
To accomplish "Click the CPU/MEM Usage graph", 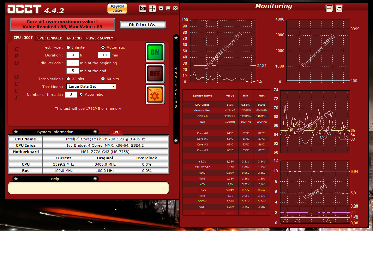I will (x=223, y=51).
